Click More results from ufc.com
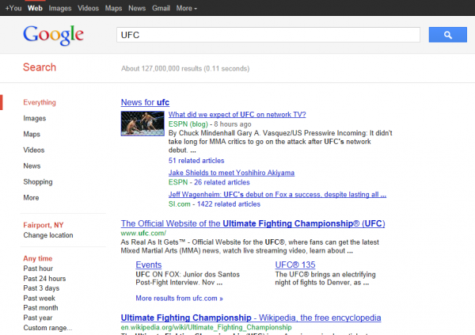The image size is (475, 335). tap(179, 299)
